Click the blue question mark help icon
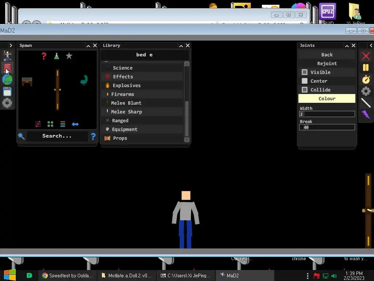The image size is (374, 281). click(x=93, y=136)
